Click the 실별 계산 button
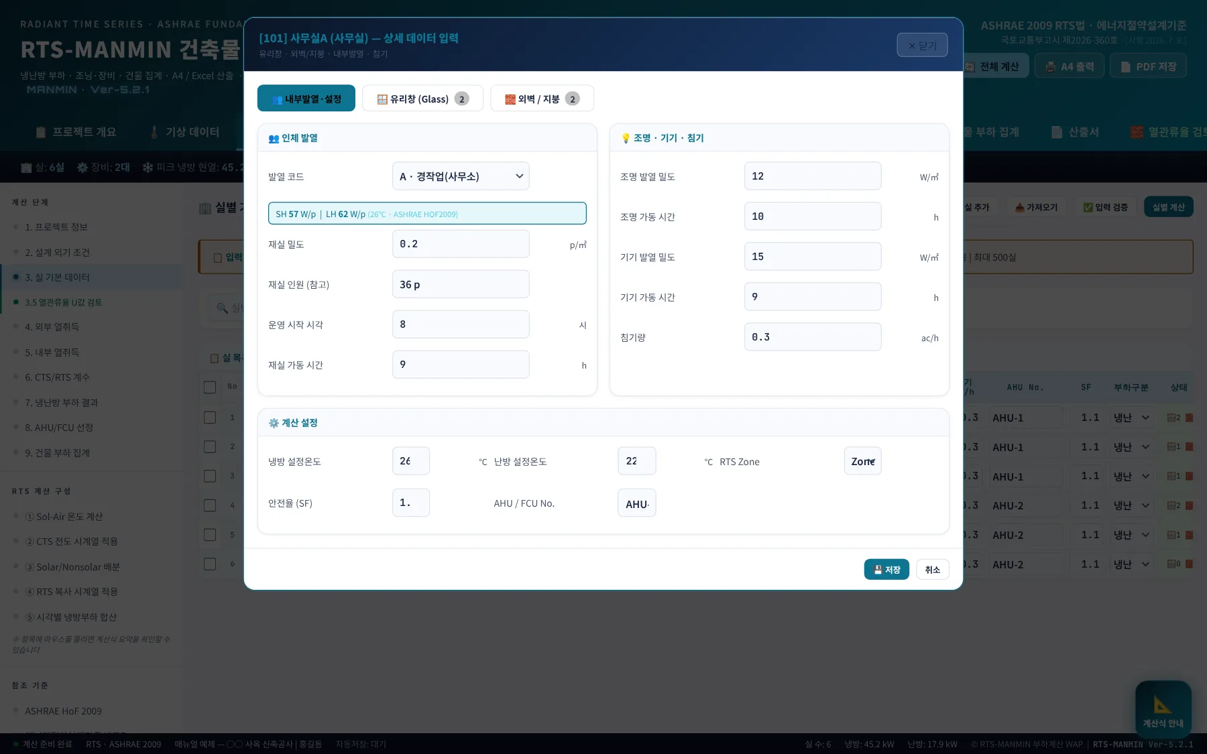 [1168, 207]
